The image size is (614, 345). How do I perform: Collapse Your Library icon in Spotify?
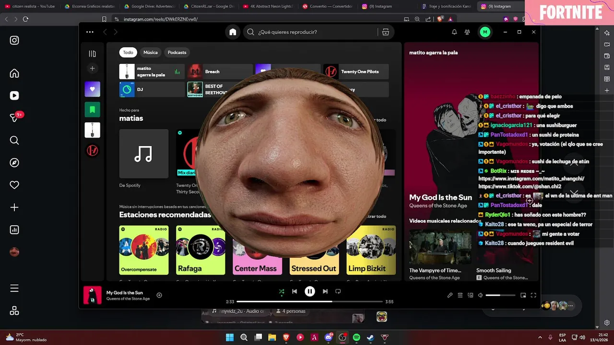(92, 54)
